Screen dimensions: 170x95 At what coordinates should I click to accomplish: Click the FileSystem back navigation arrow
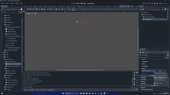pyautogui.click(x=2, y=9)
